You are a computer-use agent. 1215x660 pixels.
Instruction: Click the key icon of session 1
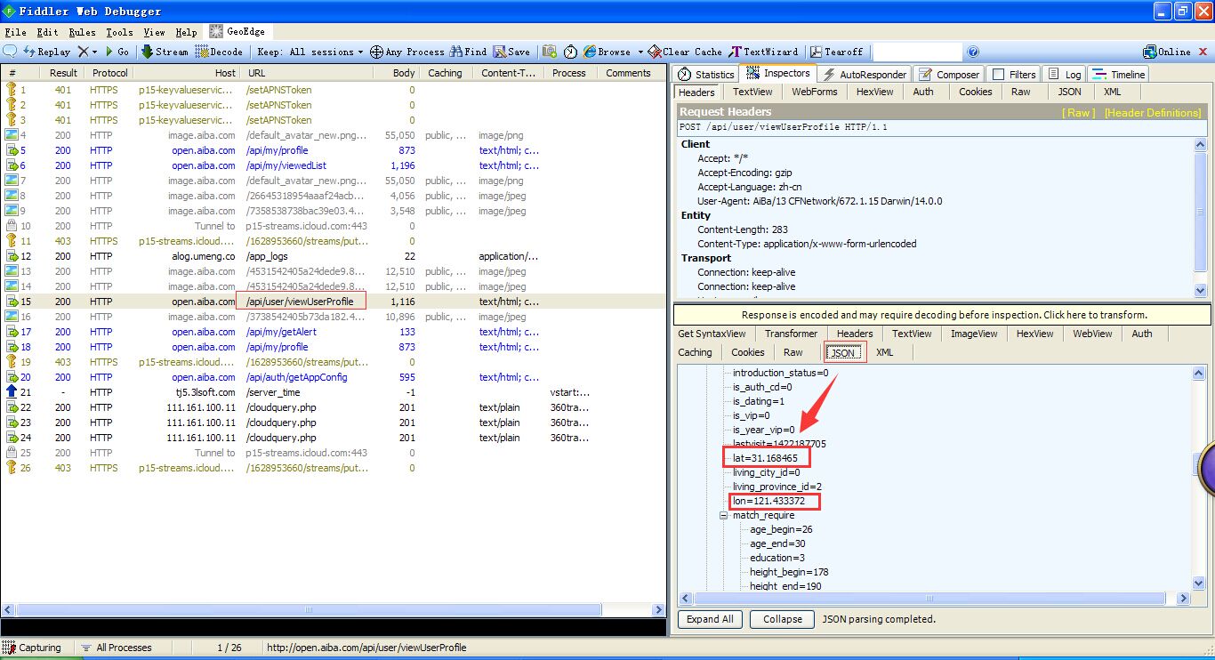(12, 90)
